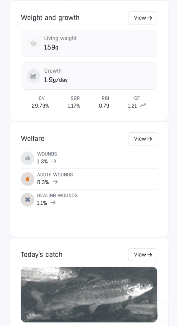
Task: Select the Living weight 159g card
Action: (89, 44)
